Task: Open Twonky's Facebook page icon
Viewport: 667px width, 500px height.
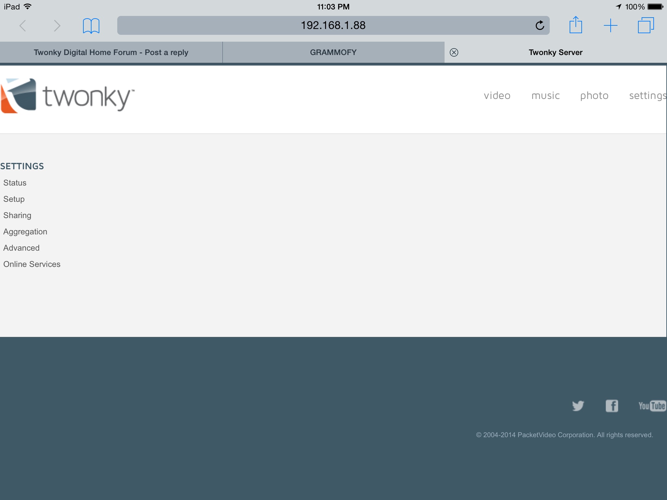Action: click(612, 406)
